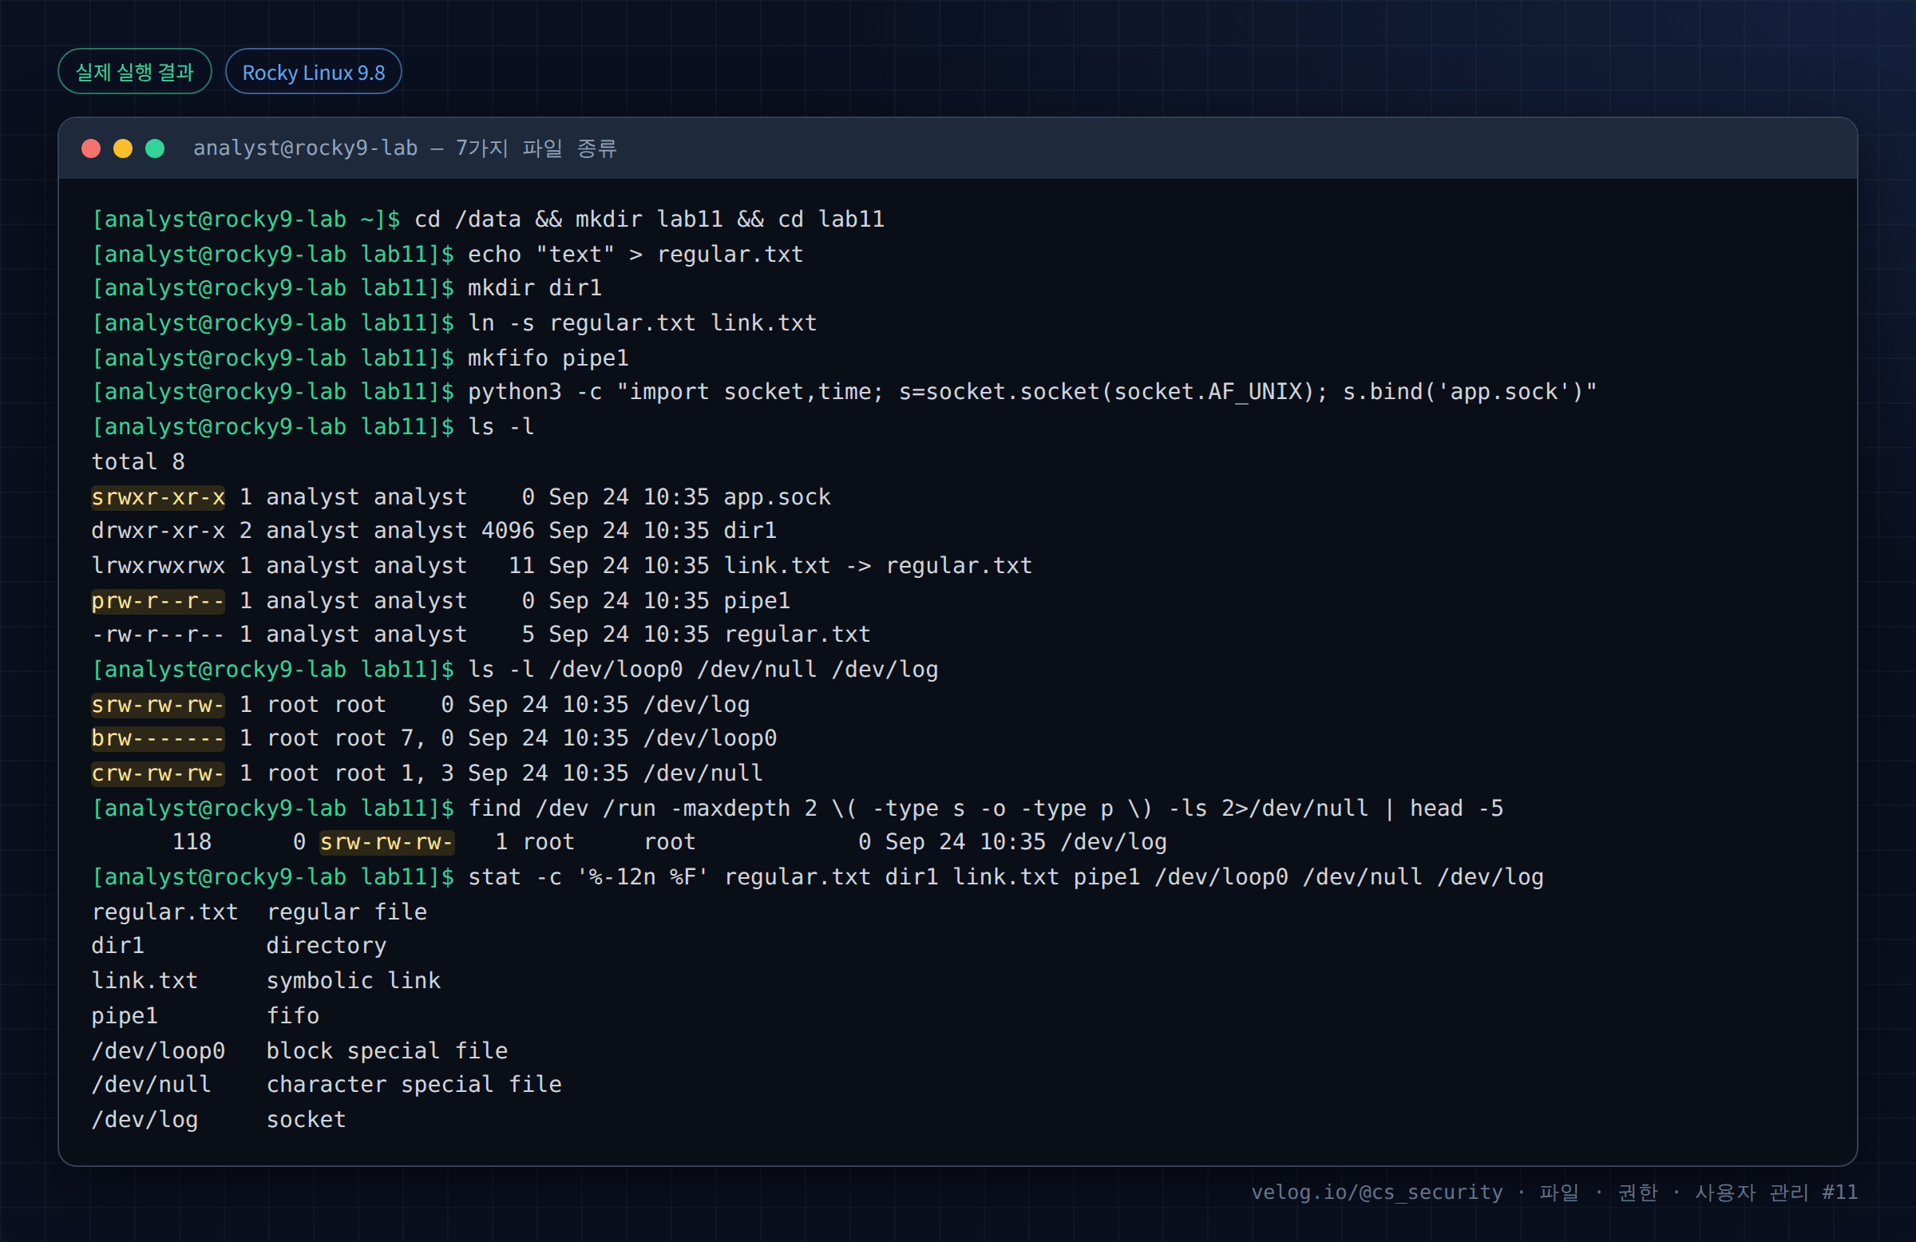Screen dimensions: 1916x1242
Task: Click the yellow minimize dot in terminal title bar
Action: tap(123, 149)
